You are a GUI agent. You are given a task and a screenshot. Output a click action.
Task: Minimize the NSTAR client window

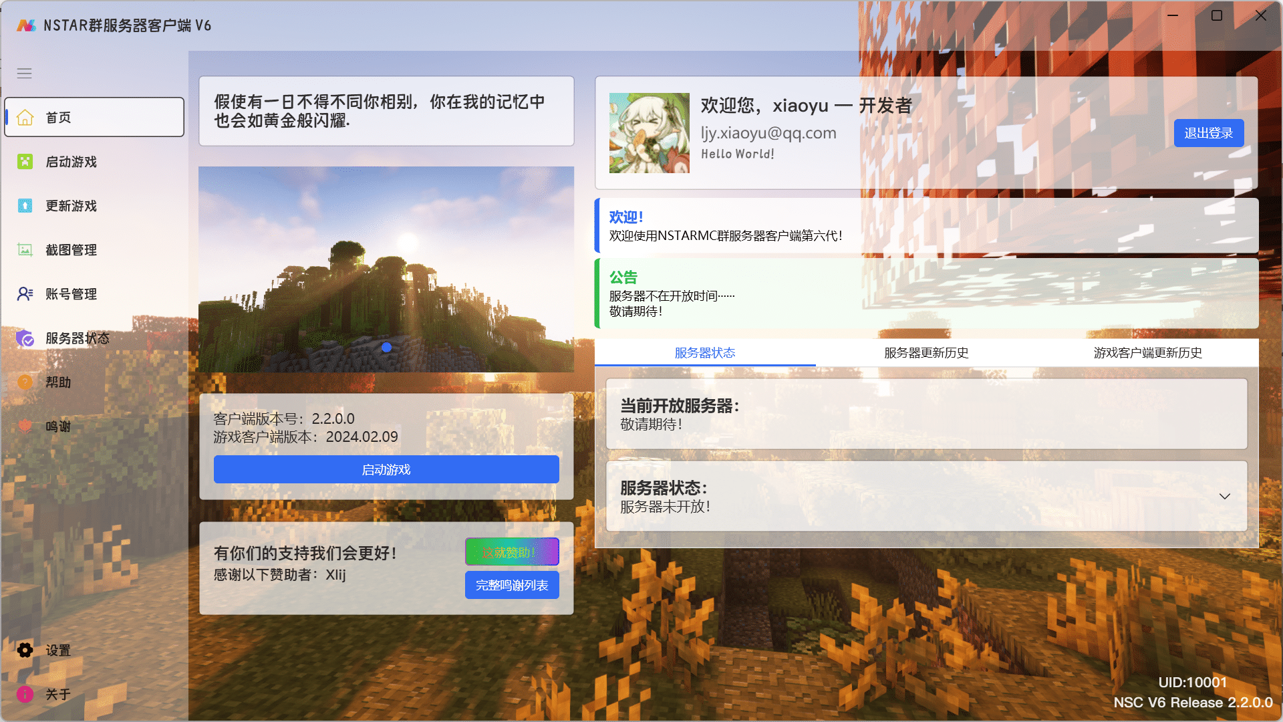[1173, 15]
